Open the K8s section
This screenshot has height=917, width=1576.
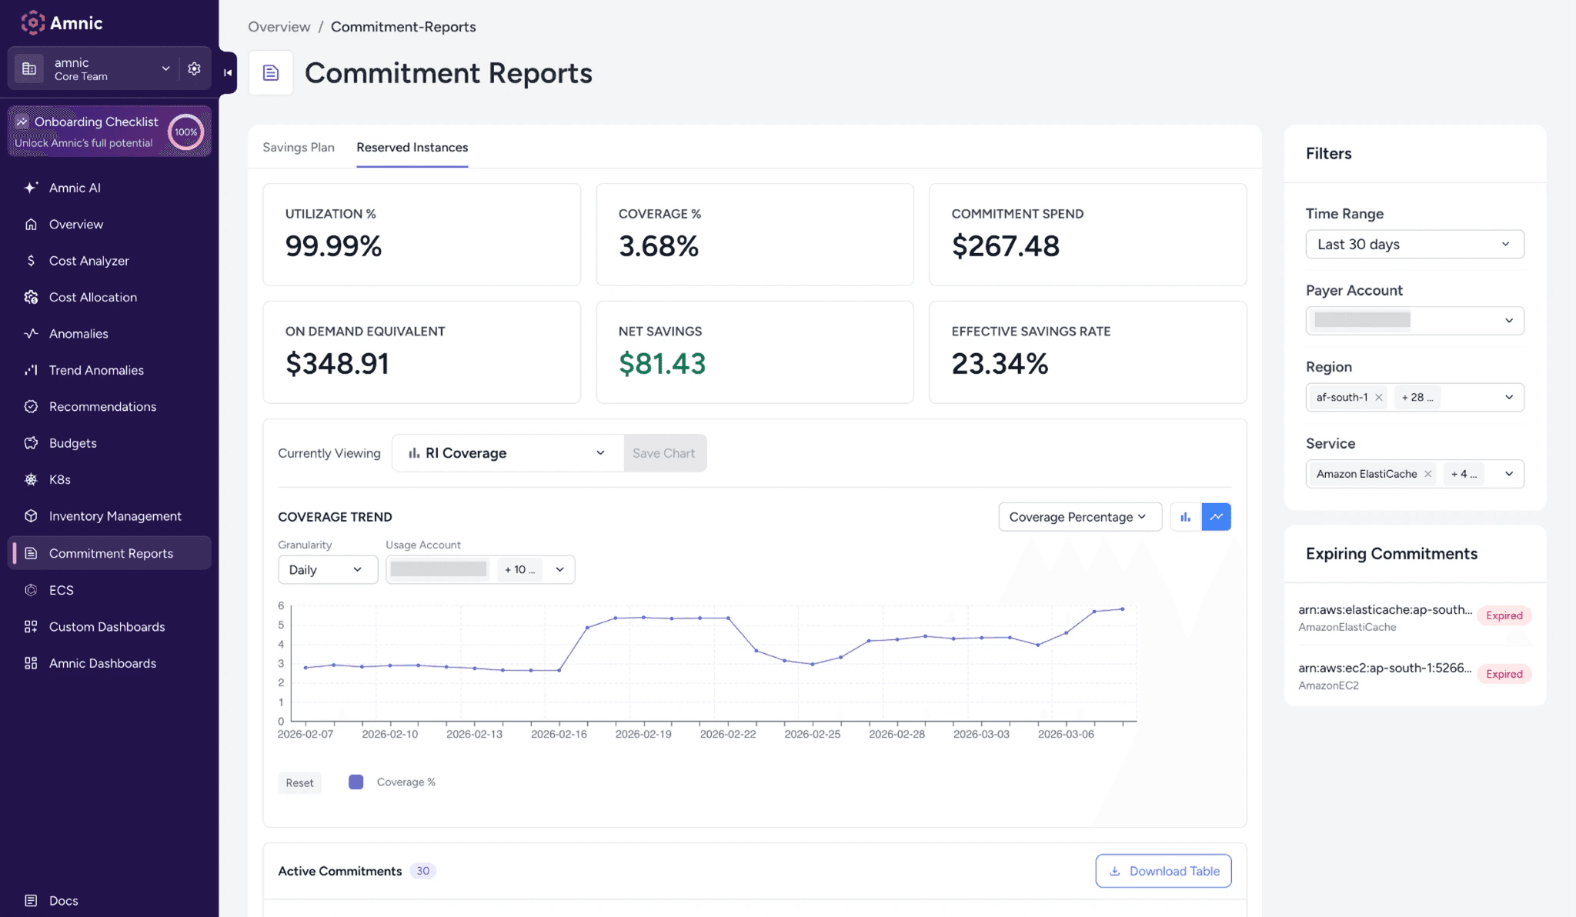60,479
